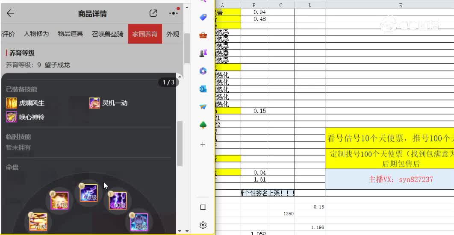Screen dimensions: 454x235
Task: Click the 养育等级：9 望子成龙 text
Action: point(38,65)
